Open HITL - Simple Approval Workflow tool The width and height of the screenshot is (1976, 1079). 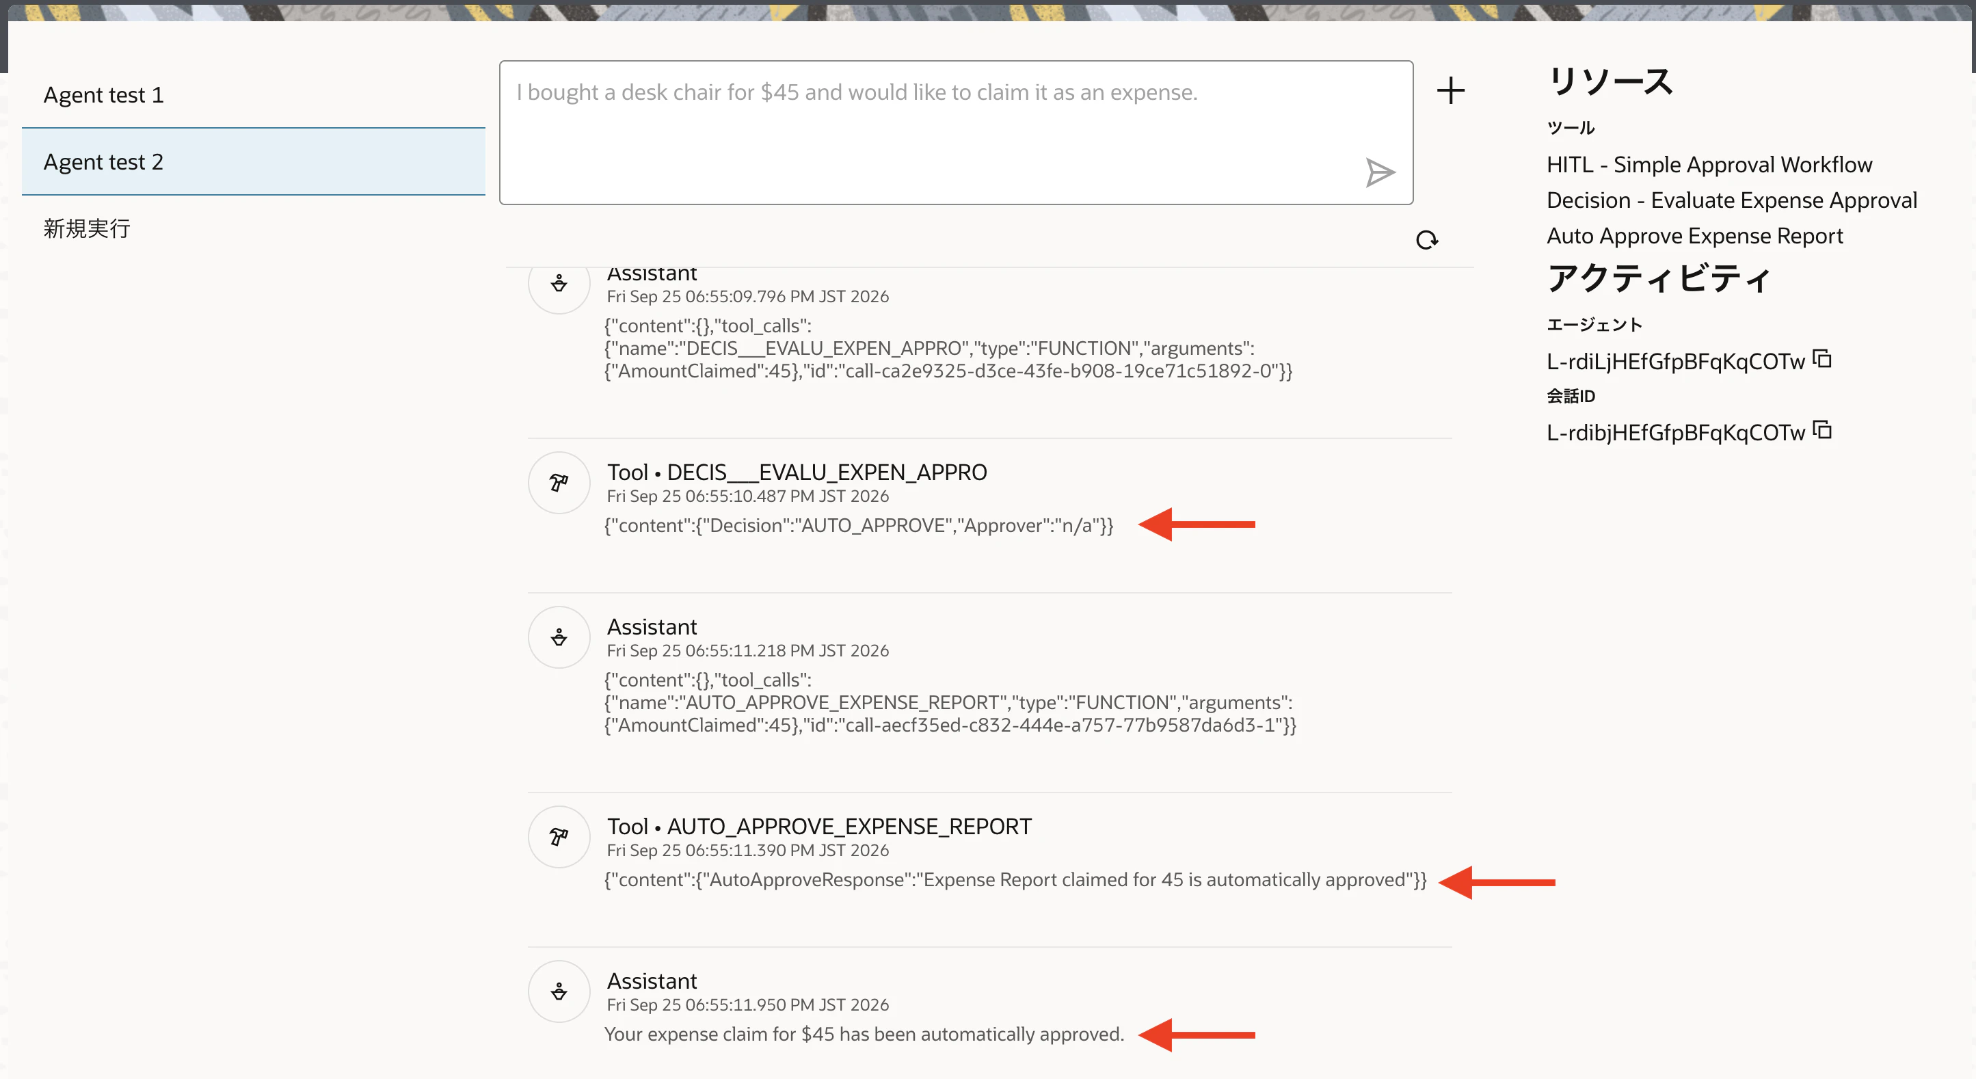(x=1709, y=165)
